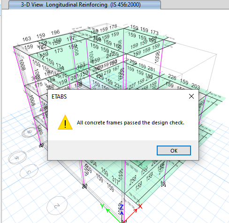Click the red X axis label
229x223 pixels.
[140, 207]
